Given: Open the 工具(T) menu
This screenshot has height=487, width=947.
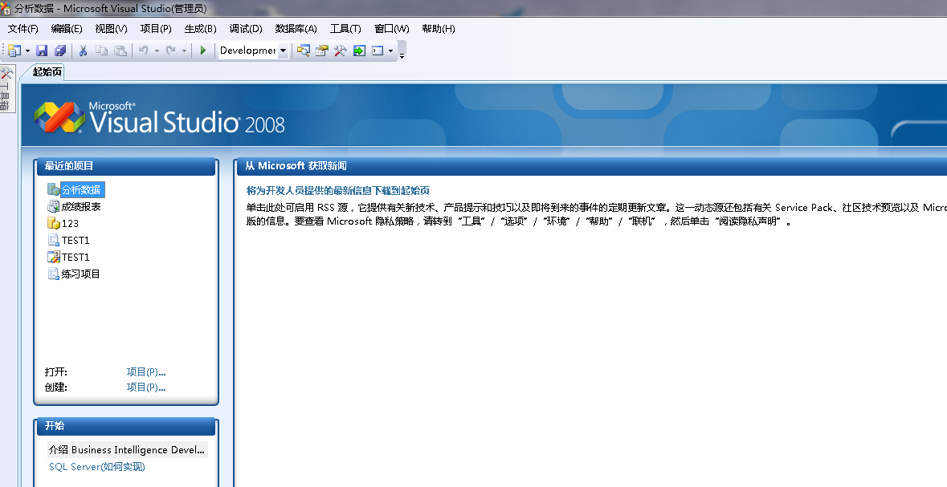Looking at the screenshot, I should pos(345,28).
